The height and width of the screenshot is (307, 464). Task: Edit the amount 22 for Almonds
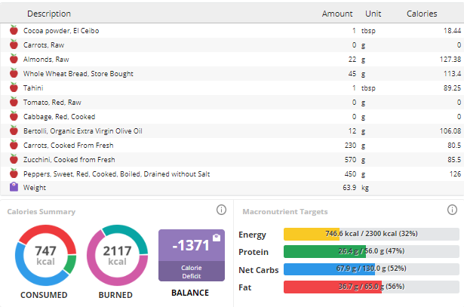tap(352, 59)
